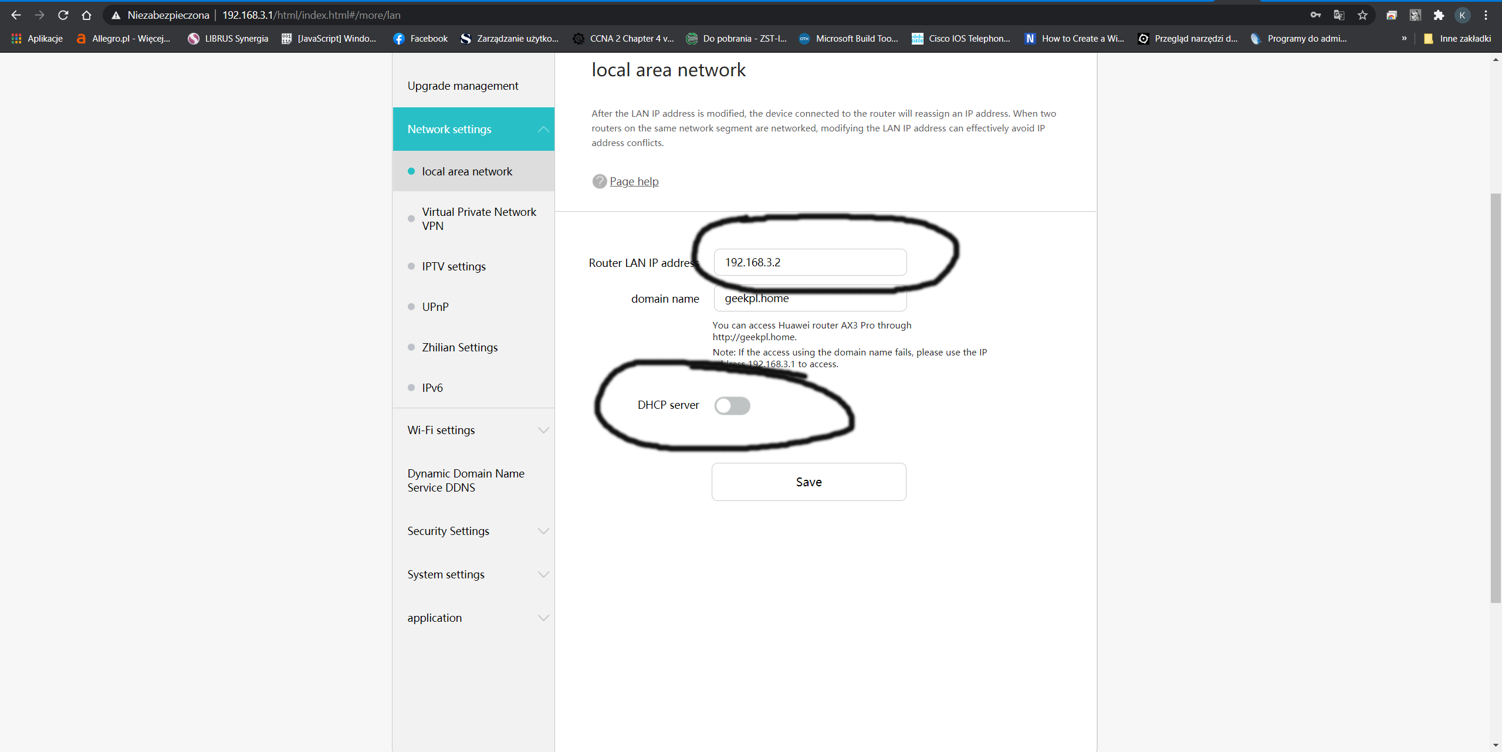Open the Chrome extensions puzzle icon
The image size is (1502, 752).
1439,15
